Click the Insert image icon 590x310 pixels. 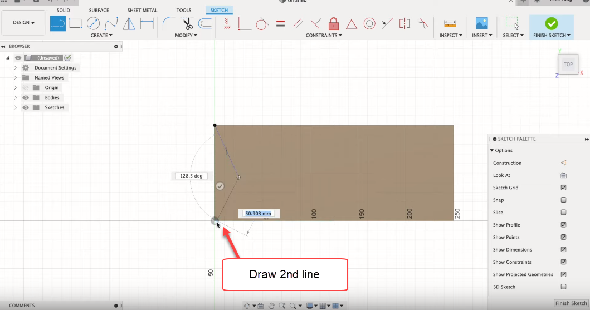click(x=481, y=23)
